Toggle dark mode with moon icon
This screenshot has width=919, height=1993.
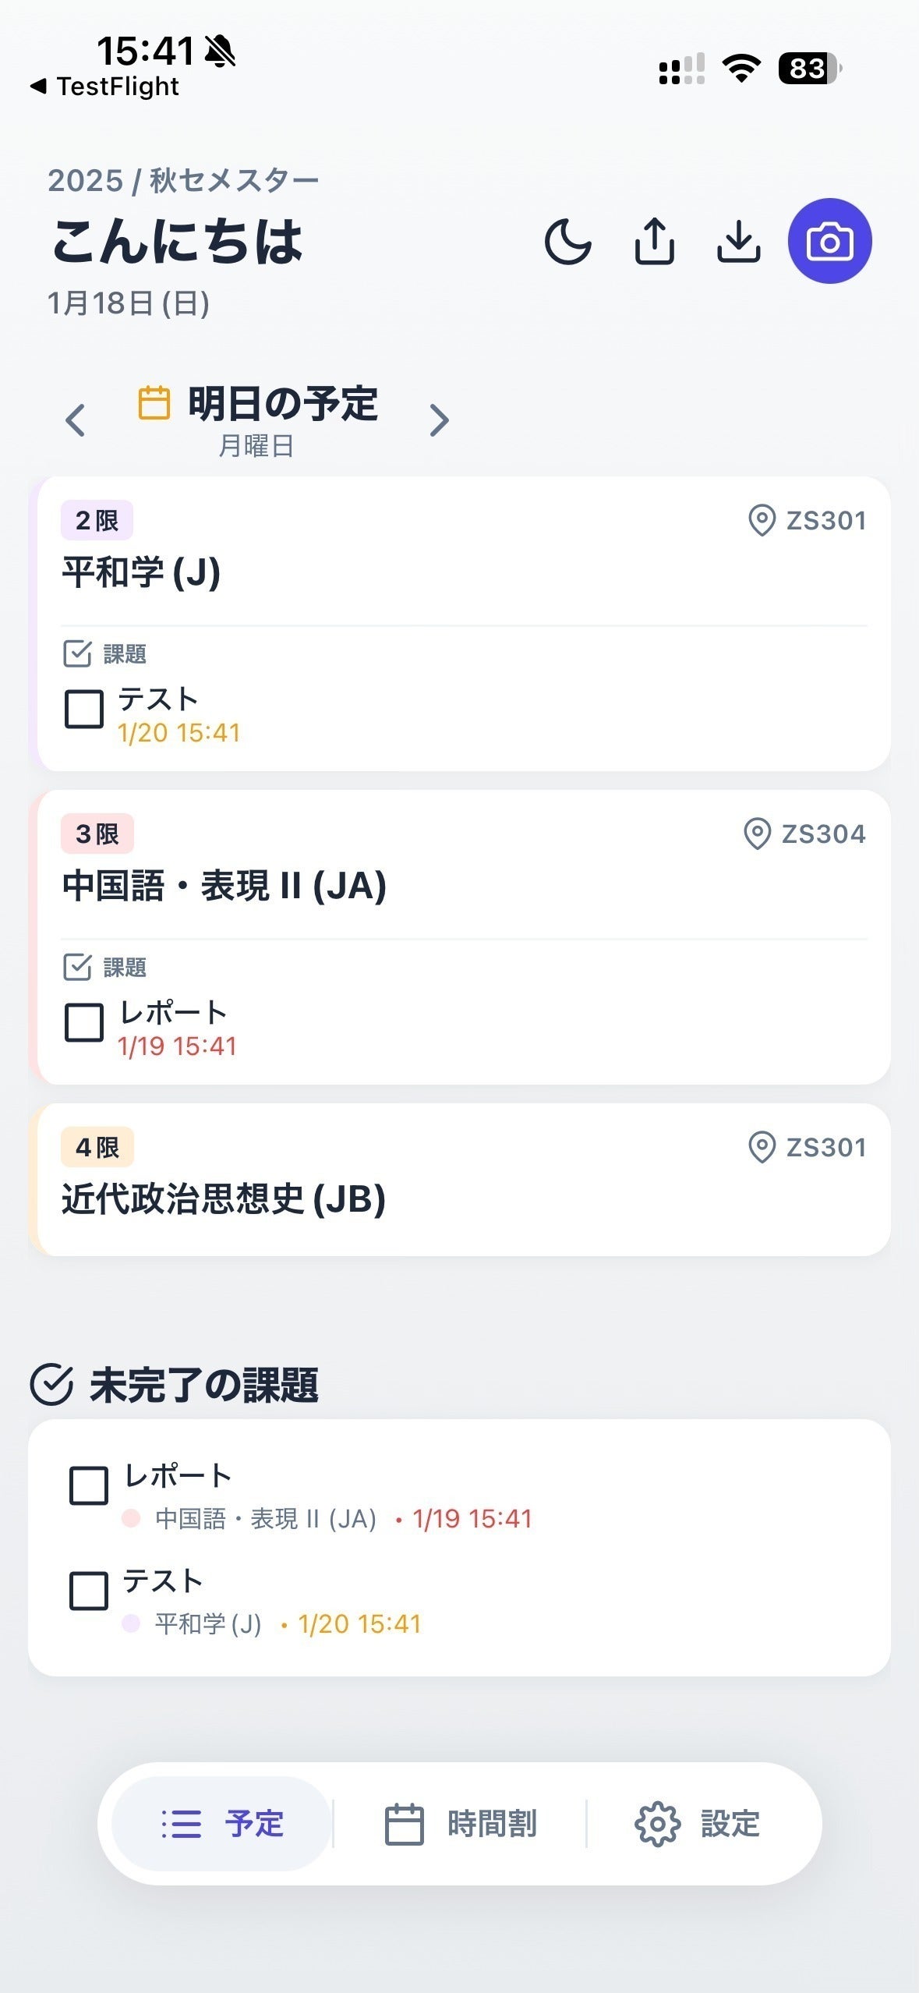(567, 242)
